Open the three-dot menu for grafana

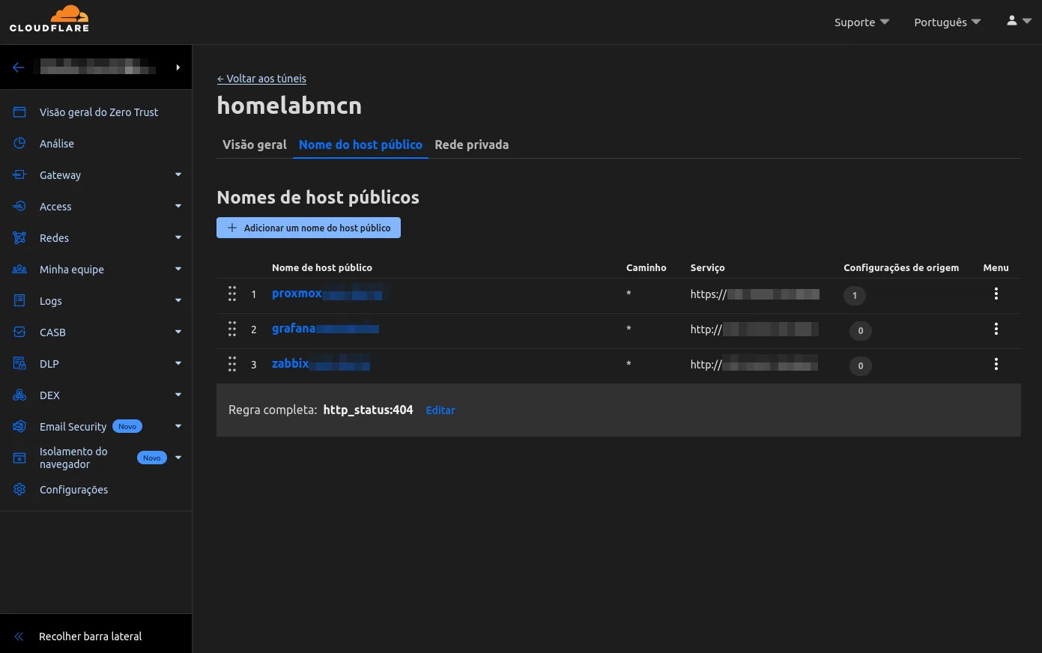pyautogui.click(x=996, y=329)
